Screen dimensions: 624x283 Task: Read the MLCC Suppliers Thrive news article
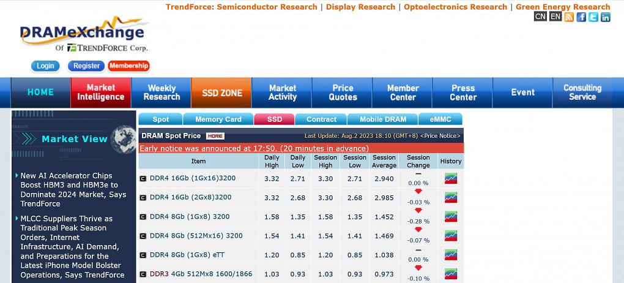pyautogui.click(x=72, y=247)
